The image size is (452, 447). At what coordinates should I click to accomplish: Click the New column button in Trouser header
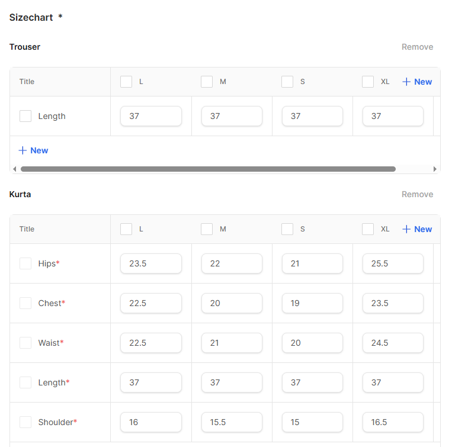[417, 82]
